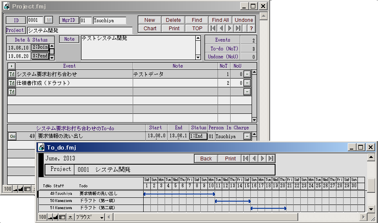Click Td button on empty third event row
Viewport: 378px width, 223px height.
tap(12, 92)
